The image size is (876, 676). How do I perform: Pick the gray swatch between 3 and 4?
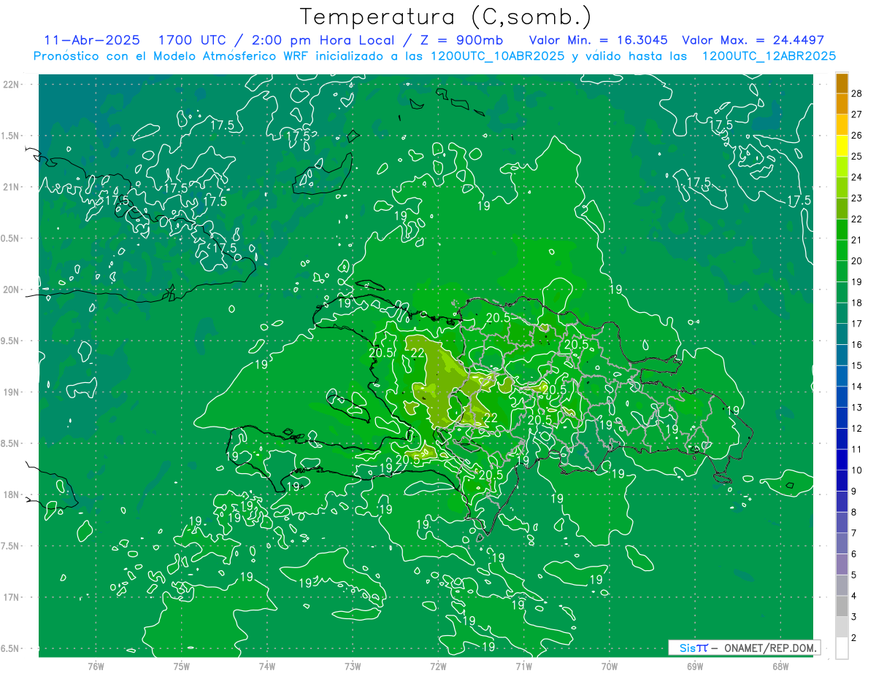842,606
